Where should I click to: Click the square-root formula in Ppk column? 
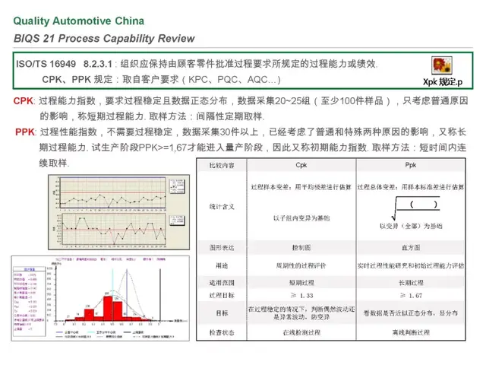pos(415,208)
